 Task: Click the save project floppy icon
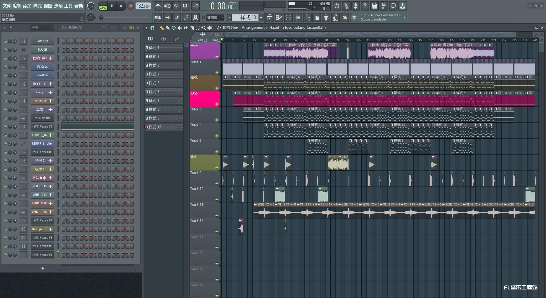(374, 6)
